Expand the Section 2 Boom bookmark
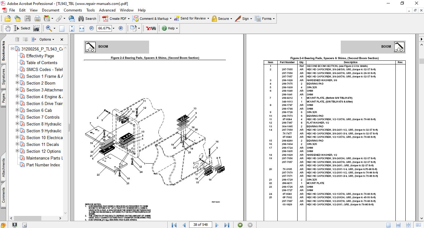Screen dimensions: 424x228 [17, 83]
